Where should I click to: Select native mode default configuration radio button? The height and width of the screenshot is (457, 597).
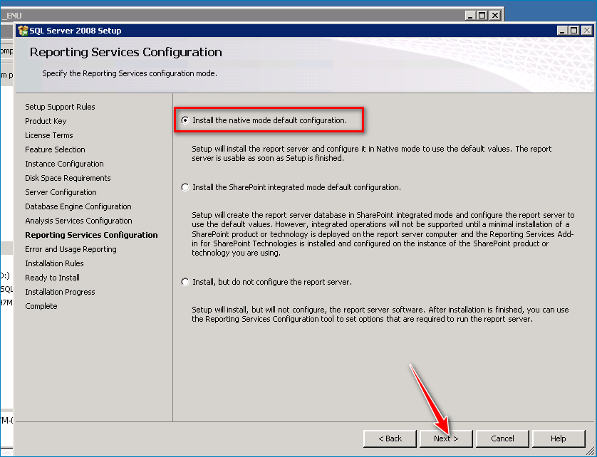[x=185, y=120]
